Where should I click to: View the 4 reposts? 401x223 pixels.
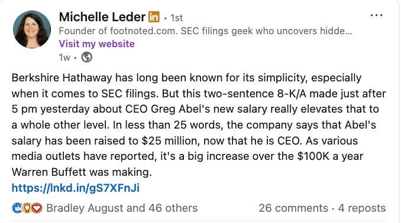(x=362, y=208)
